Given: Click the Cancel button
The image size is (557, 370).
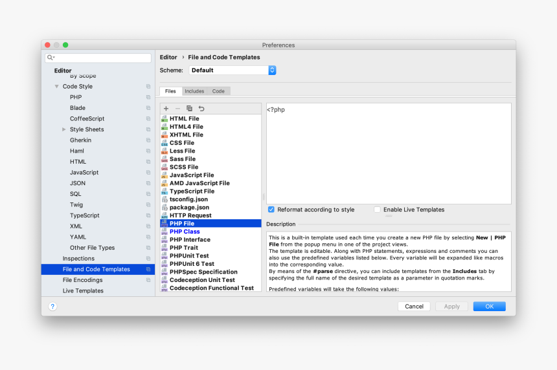Looking at the screenshot, I should coord(415,307).
